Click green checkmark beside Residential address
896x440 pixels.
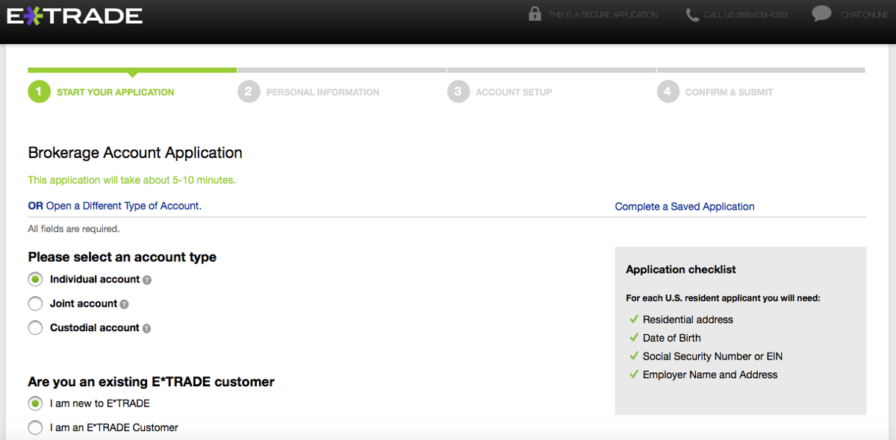pyautogui.click(x=634, y=319)
